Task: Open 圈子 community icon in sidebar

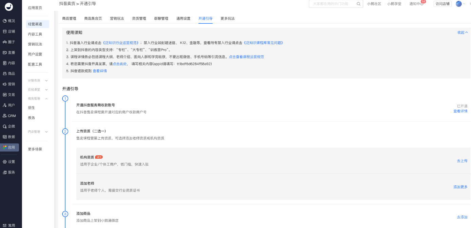Action: pyautogui.click(x=5, y=42)
